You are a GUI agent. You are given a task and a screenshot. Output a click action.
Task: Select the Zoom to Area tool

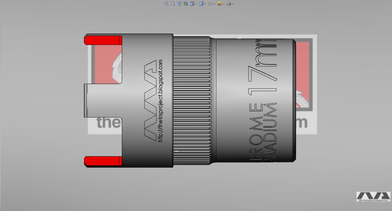coord(173,4)
